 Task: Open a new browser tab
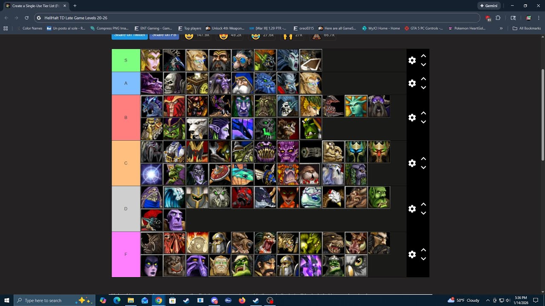click(x=75, y=6)
